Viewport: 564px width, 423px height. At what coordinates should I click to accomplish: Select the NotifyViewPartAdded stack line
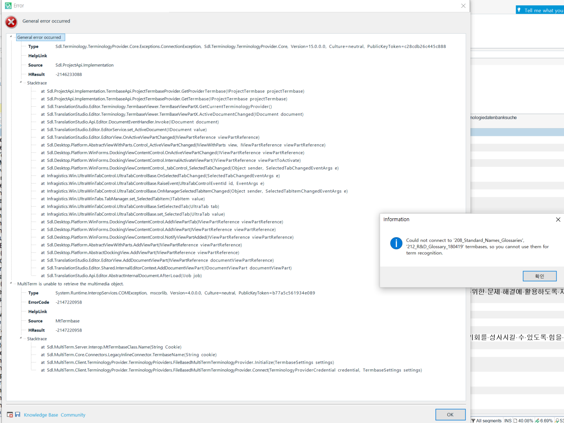click(x=167, y=237)
